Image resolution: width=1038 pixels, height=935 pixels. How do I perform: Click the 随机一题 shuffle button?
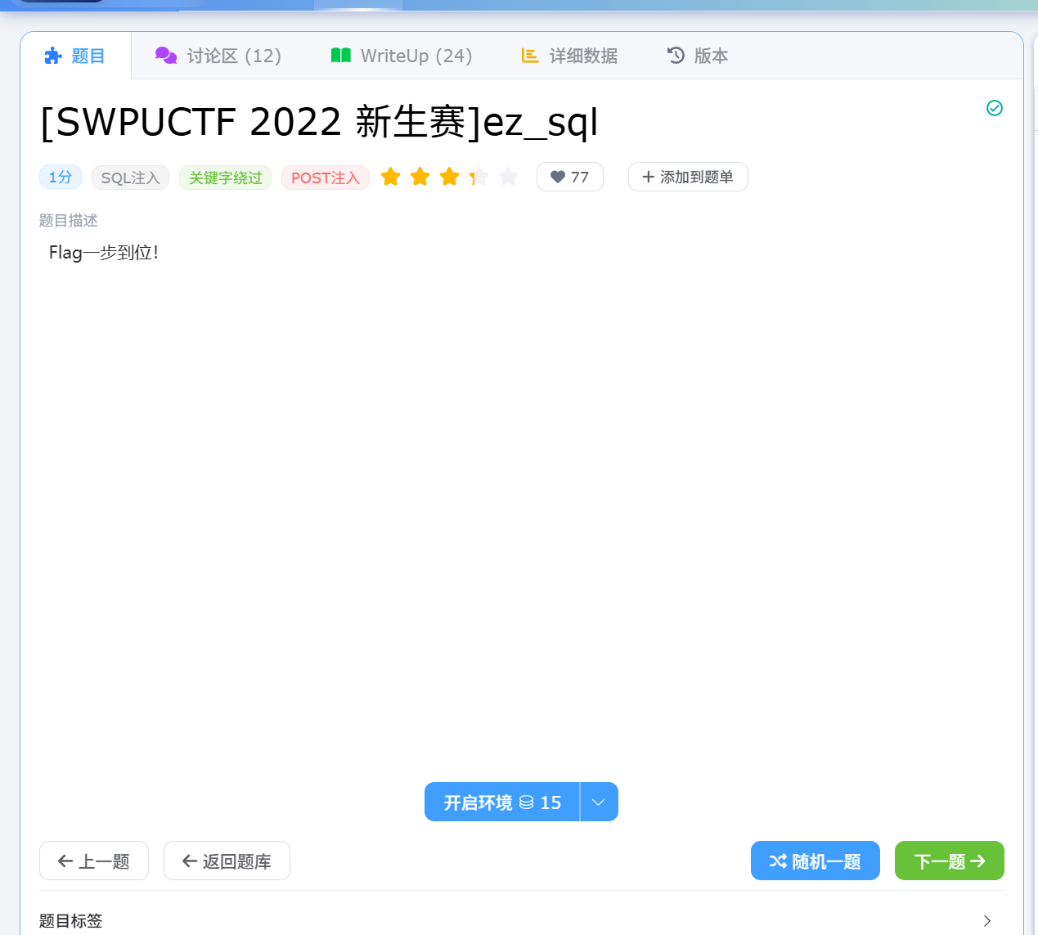click(815, 861)
